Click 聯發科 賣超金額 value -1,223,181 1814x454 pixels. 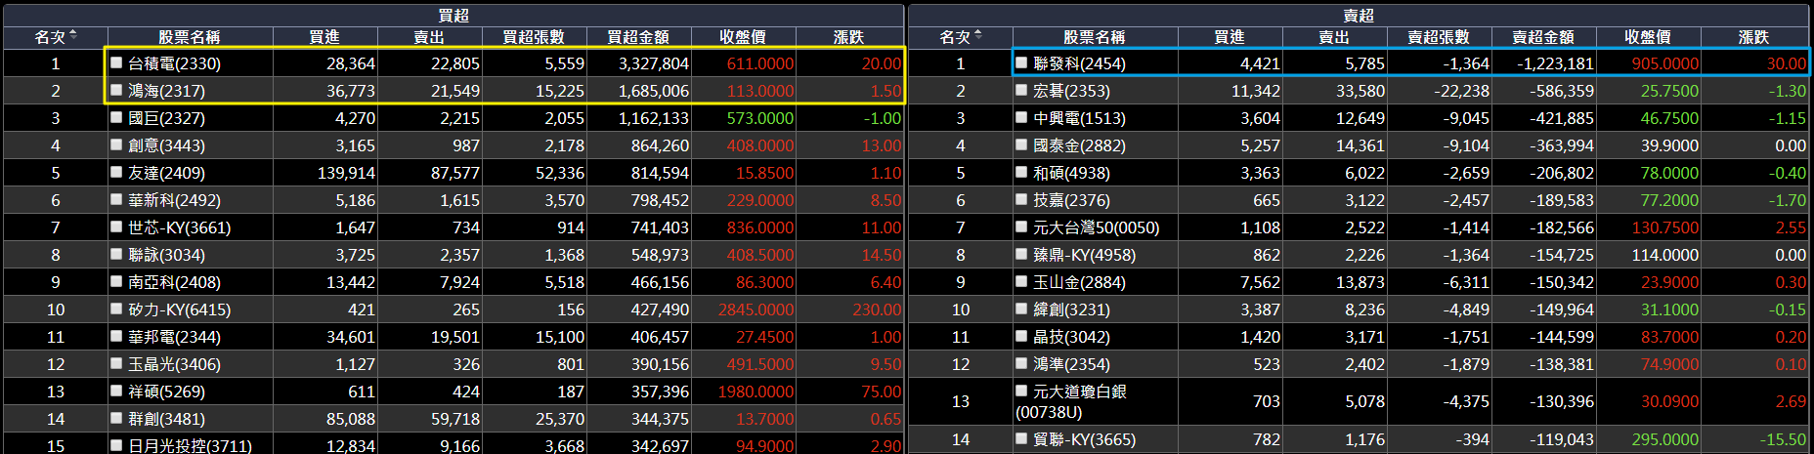1555,63
